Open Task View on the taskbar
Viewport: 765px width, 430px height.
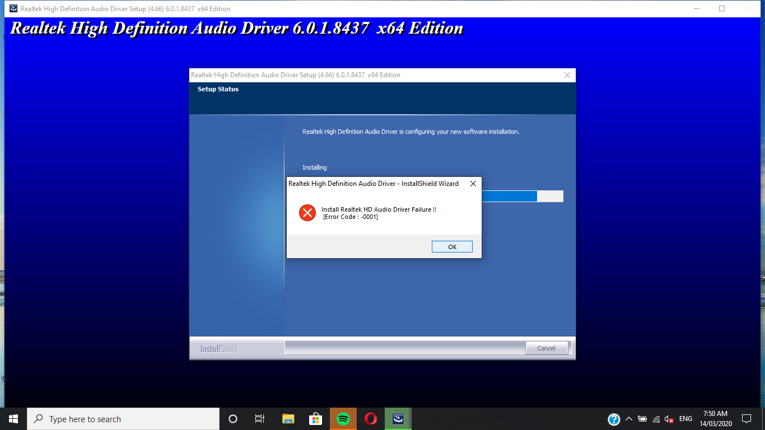pos(260,419)
